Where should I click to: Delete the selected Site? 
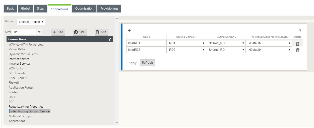click(x=101, y=32)
